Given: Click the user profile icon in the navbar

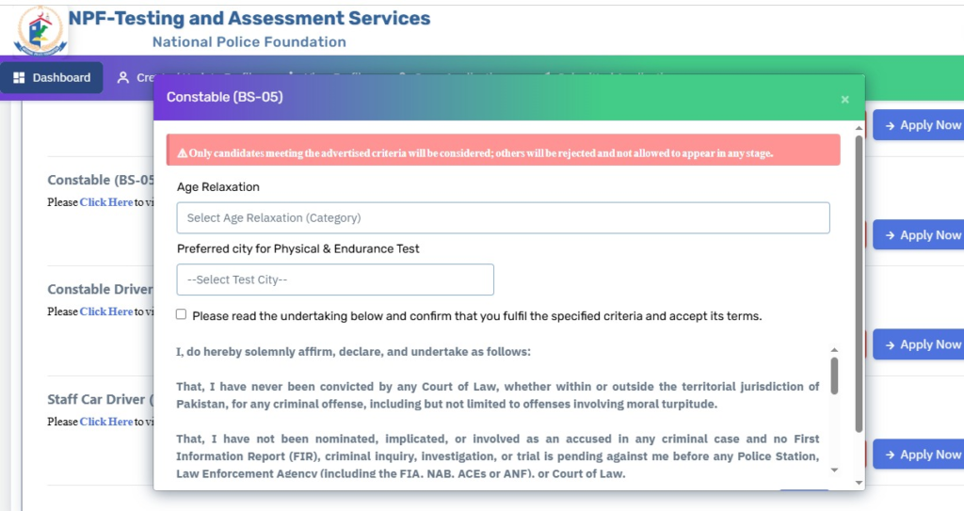Looking at the screenshot, I should pyautogui.click(x=122, y=78).
